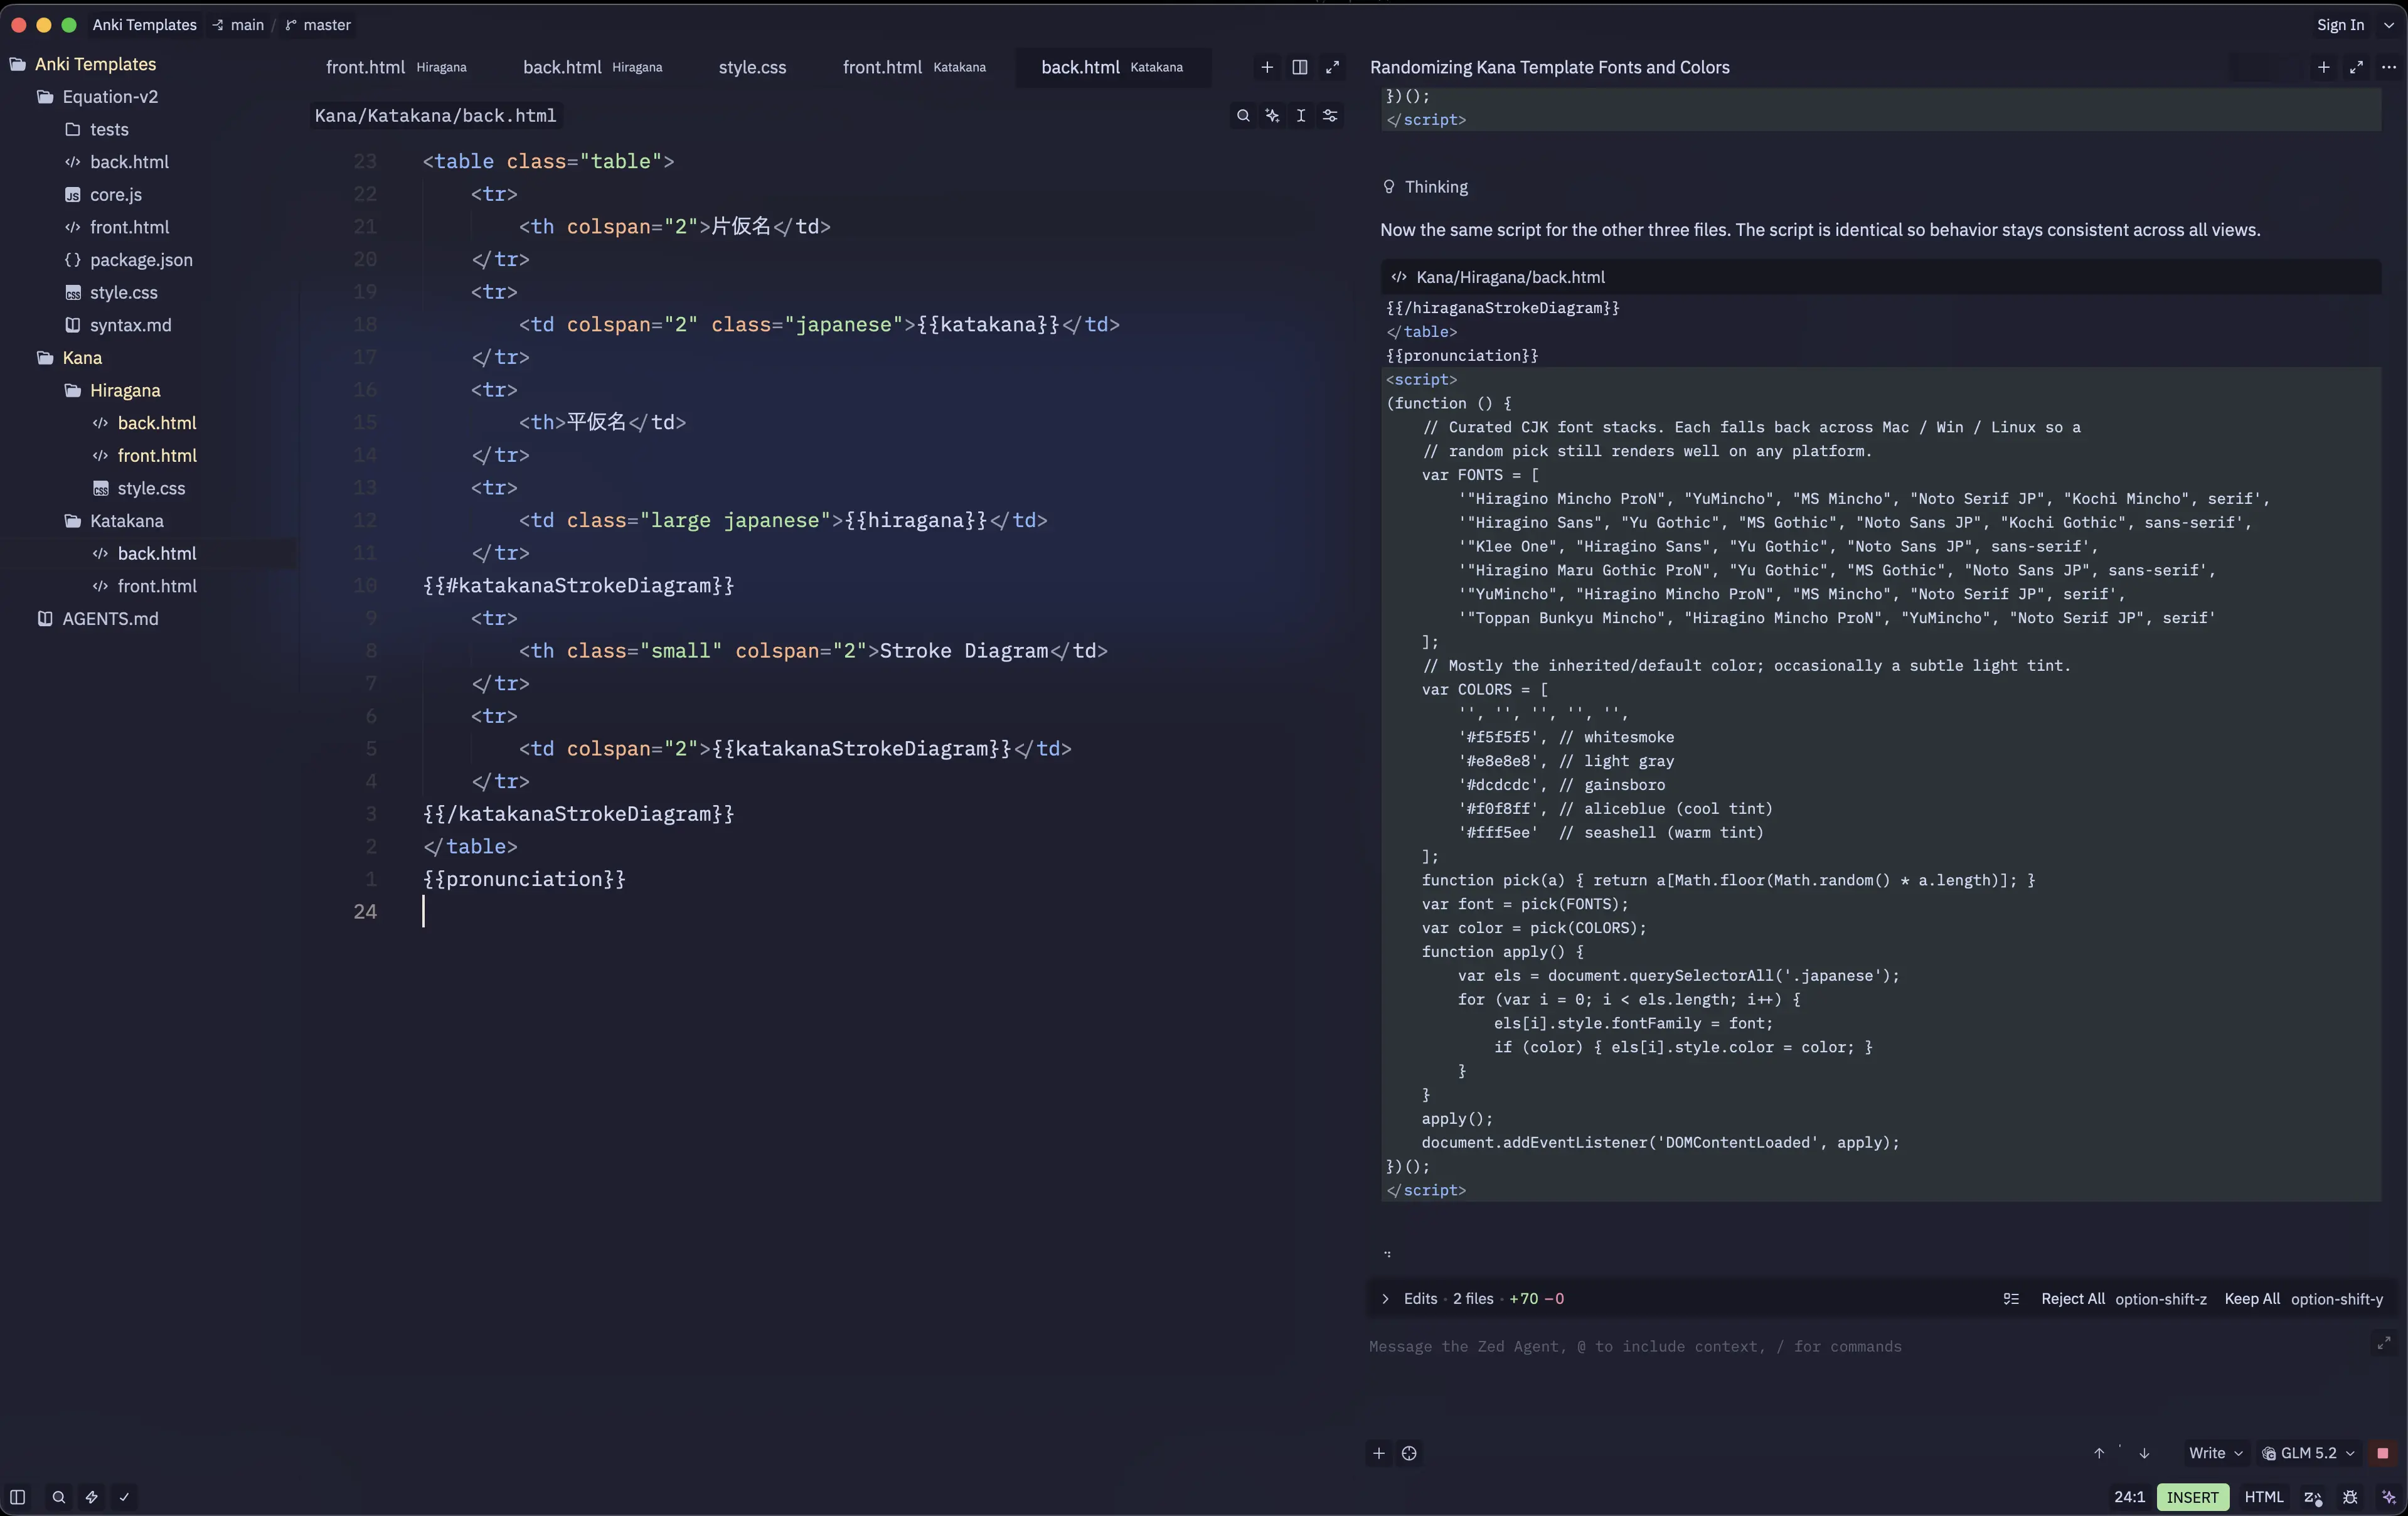
Task: Open buffer search magnifier in editor toolbar
Action: (x=1243, y=116)
